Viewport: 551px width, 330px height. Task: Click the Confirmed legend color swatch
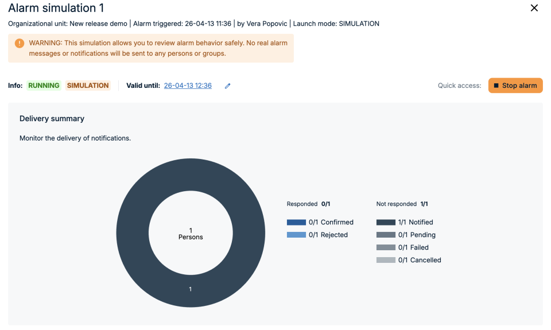296,222
